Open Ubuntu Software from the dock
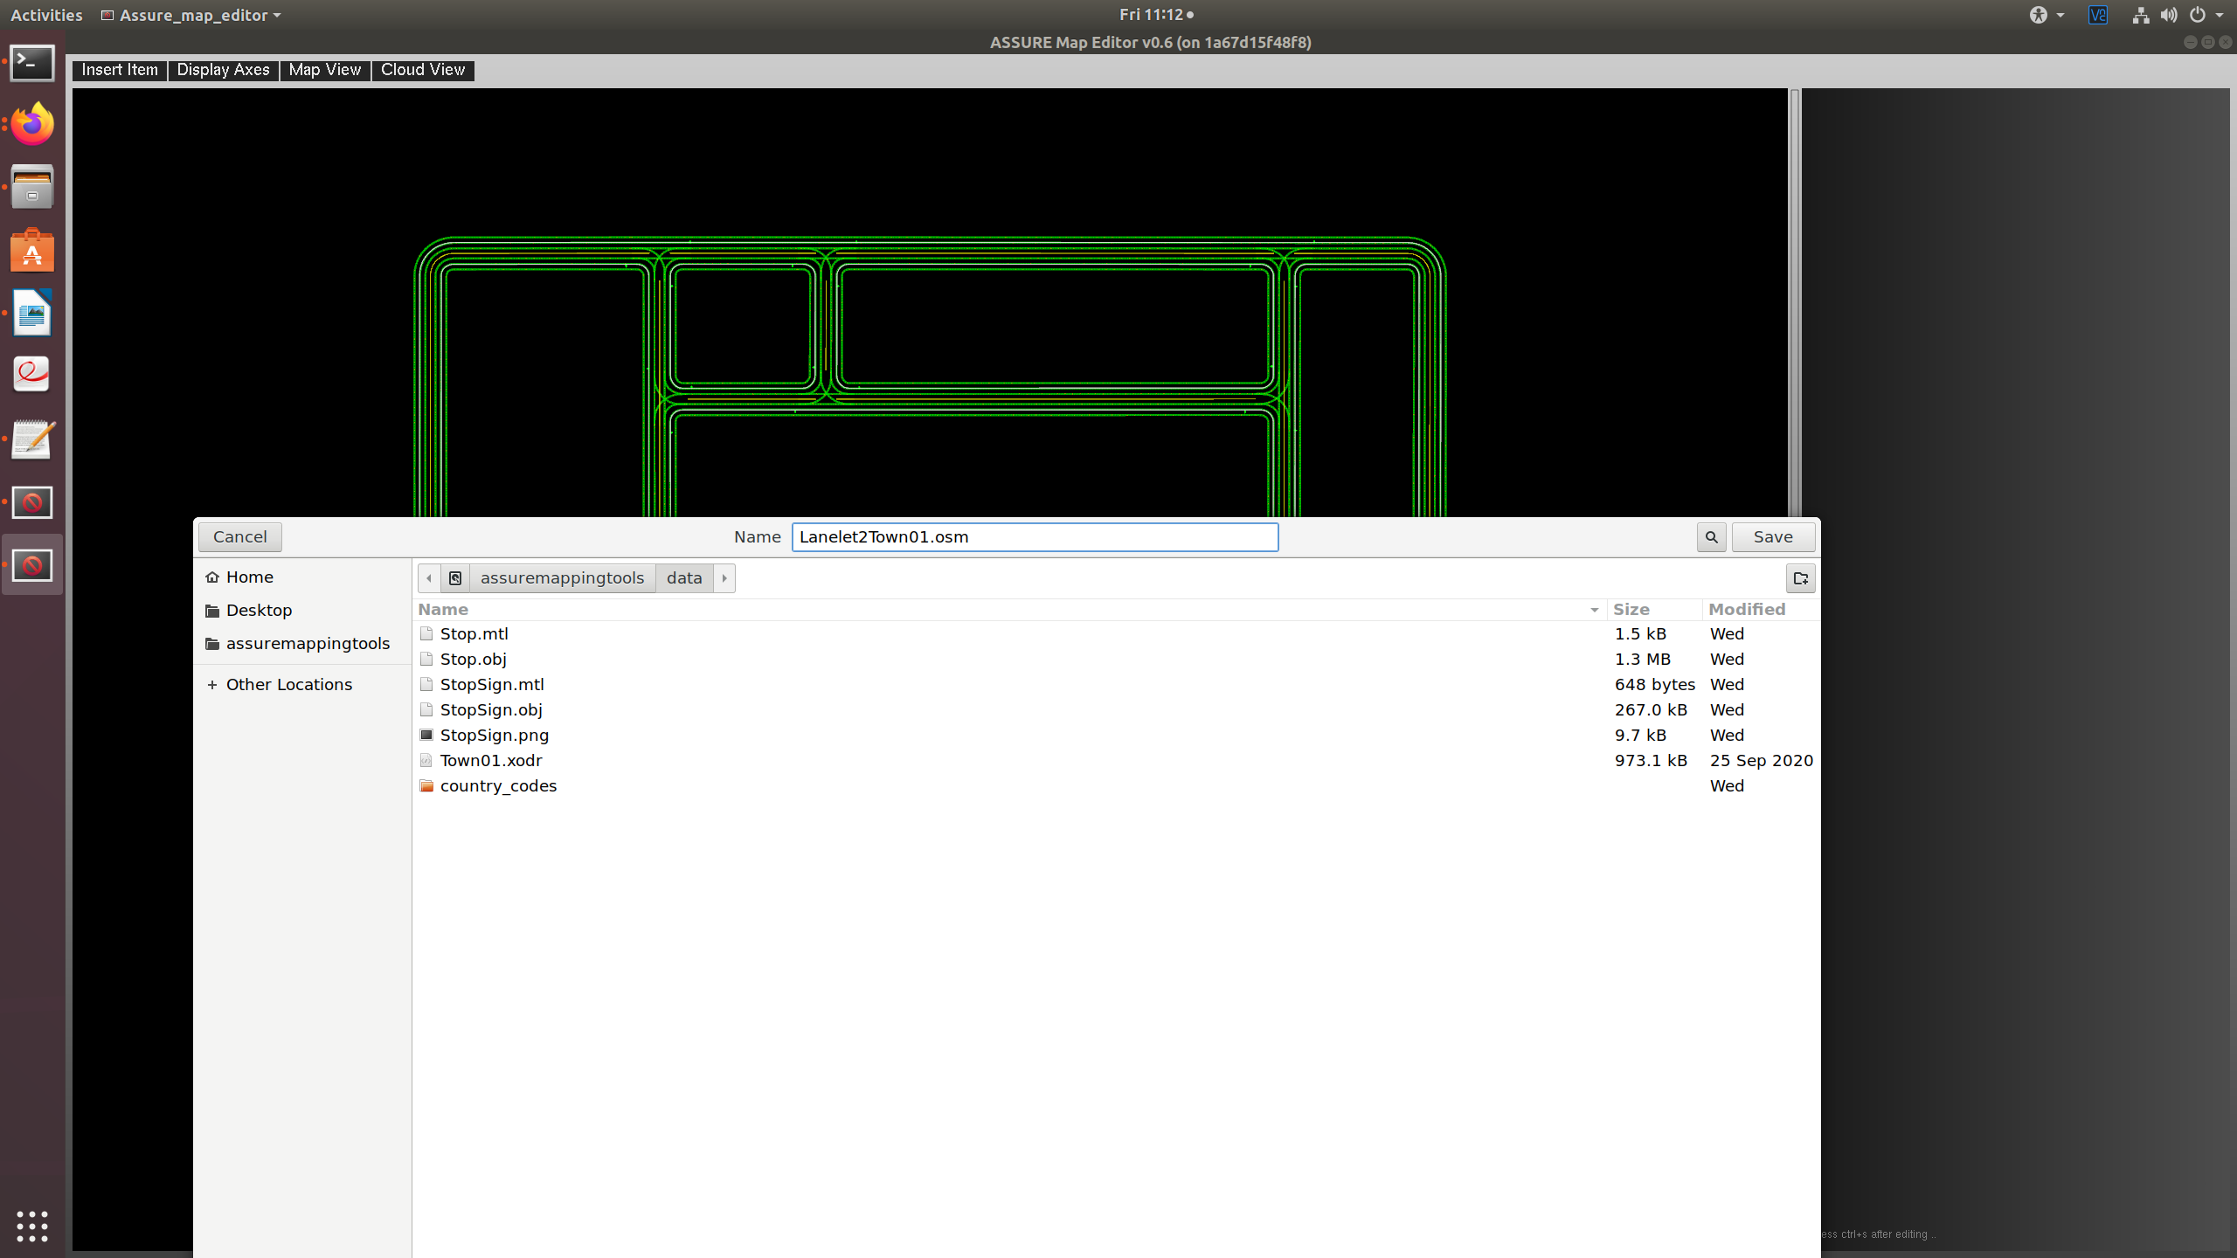Screen dimensions: 2237x1258 click(31, 250)
